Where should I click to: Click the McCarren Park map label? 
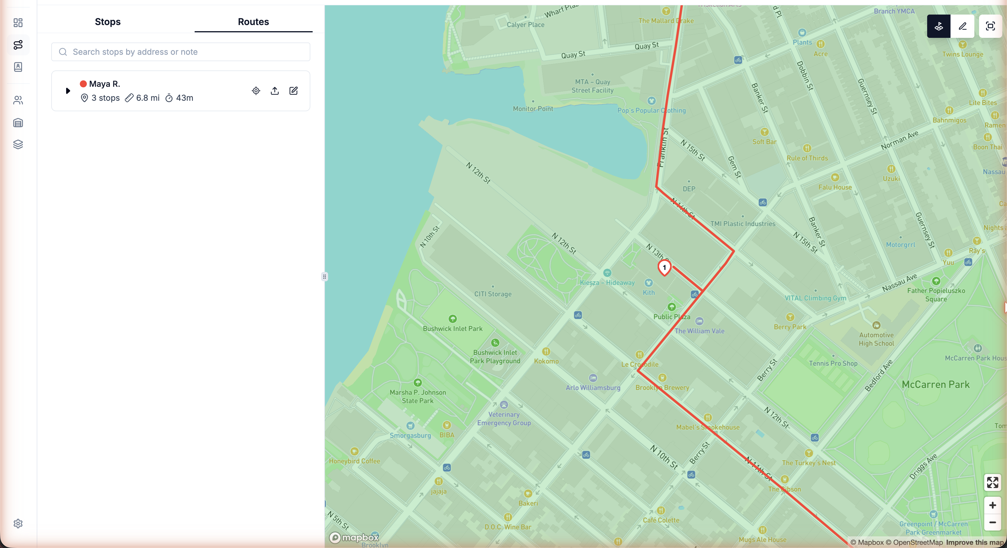tap(935, 384)
